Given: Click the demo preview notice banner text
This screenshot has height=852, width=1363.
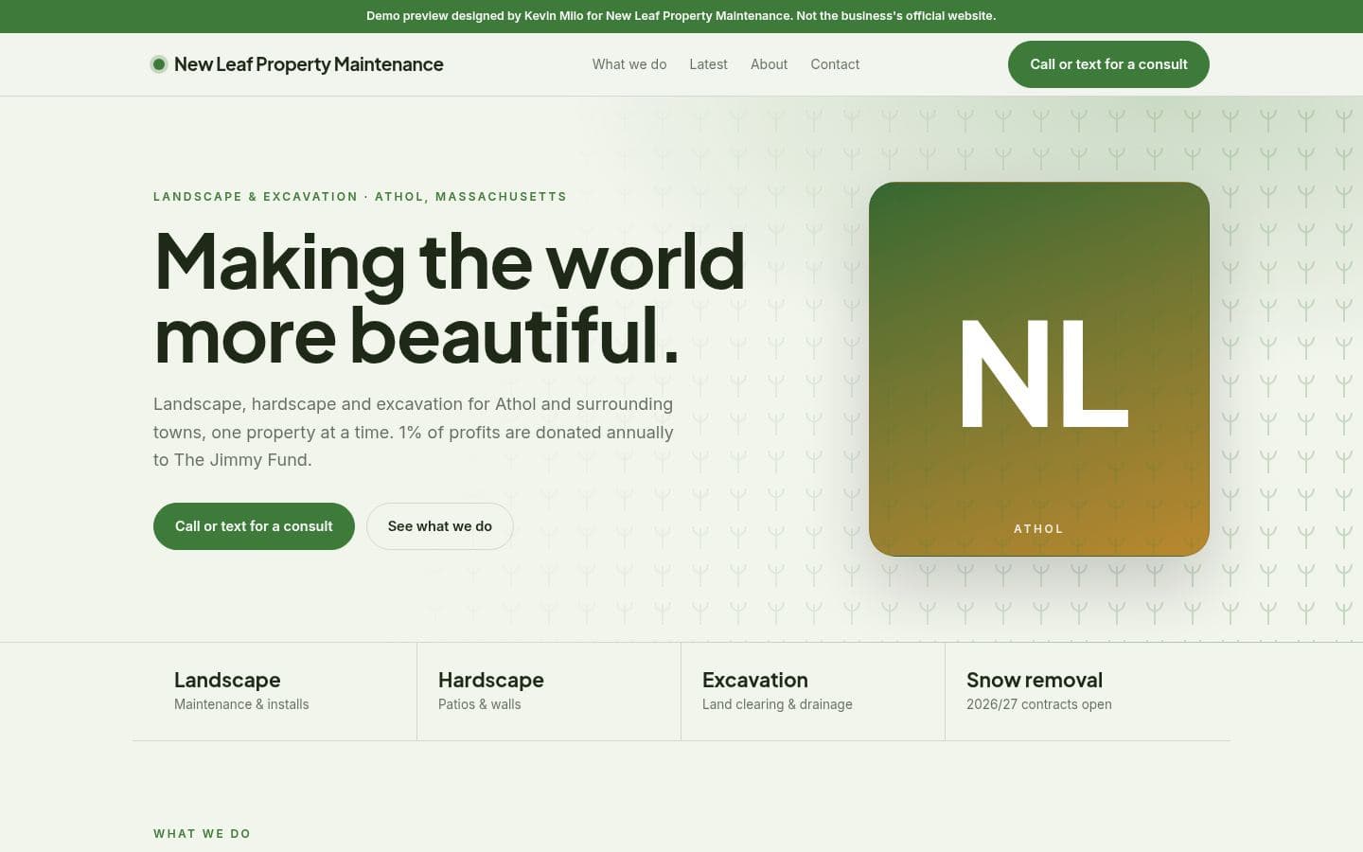Looking at the screenshot, I should pos(681,16).
